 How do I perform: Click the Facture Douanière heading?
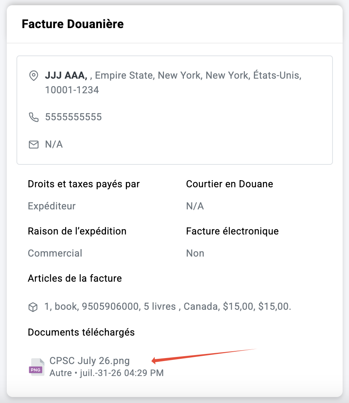click(73, 24)
